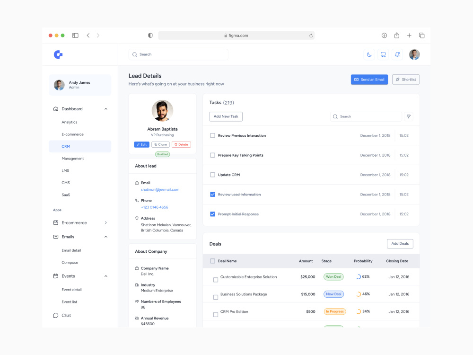The image size is (473, 355).
Task: Click the Industry building icon
Action: point(137,284)
